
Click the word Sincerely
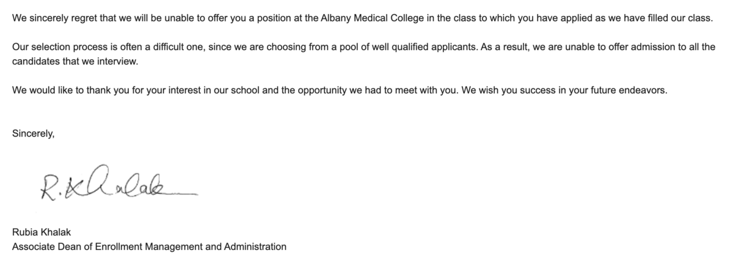pos(34,135)
